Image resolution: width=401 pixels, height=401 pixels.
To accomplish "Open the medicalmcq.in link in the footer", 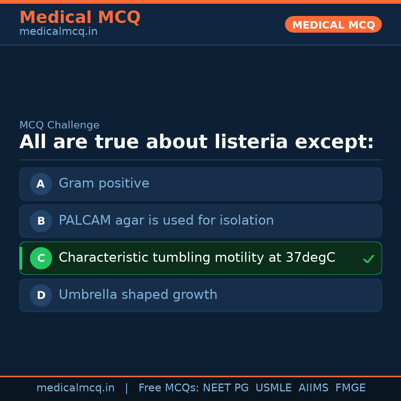I will coord(75,388).
